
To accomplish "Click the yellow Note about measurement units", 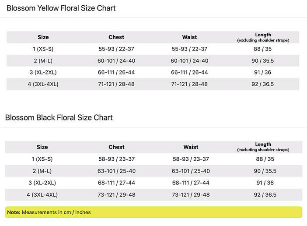I will pyautogui.click(x=49, y=212).
